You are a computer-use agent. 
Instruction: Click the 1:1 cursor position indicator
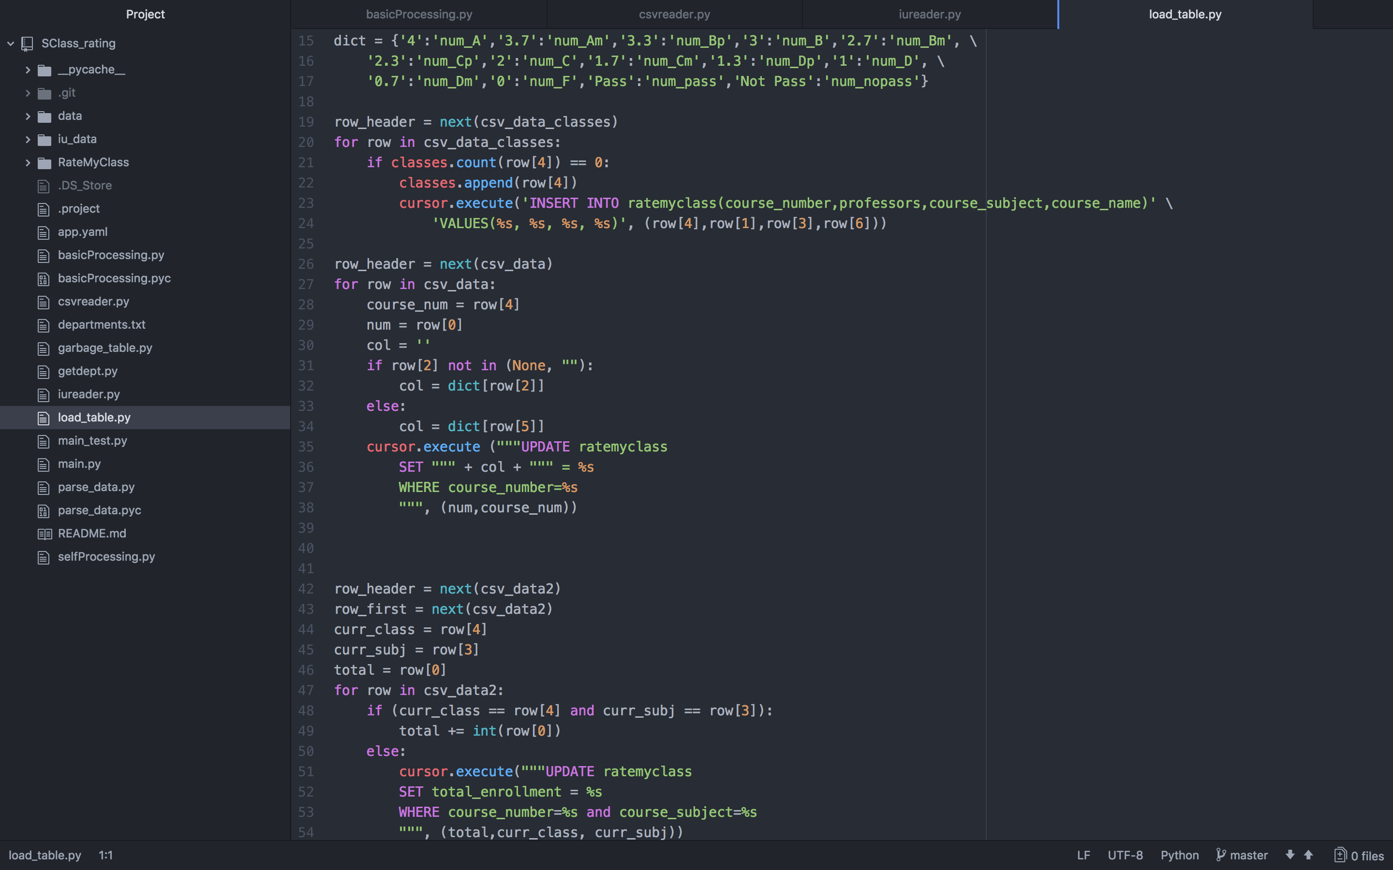105,855
